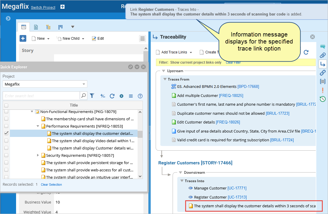Open the comments sidebar icon
The image size is (328, 214).
click(322, 46)
